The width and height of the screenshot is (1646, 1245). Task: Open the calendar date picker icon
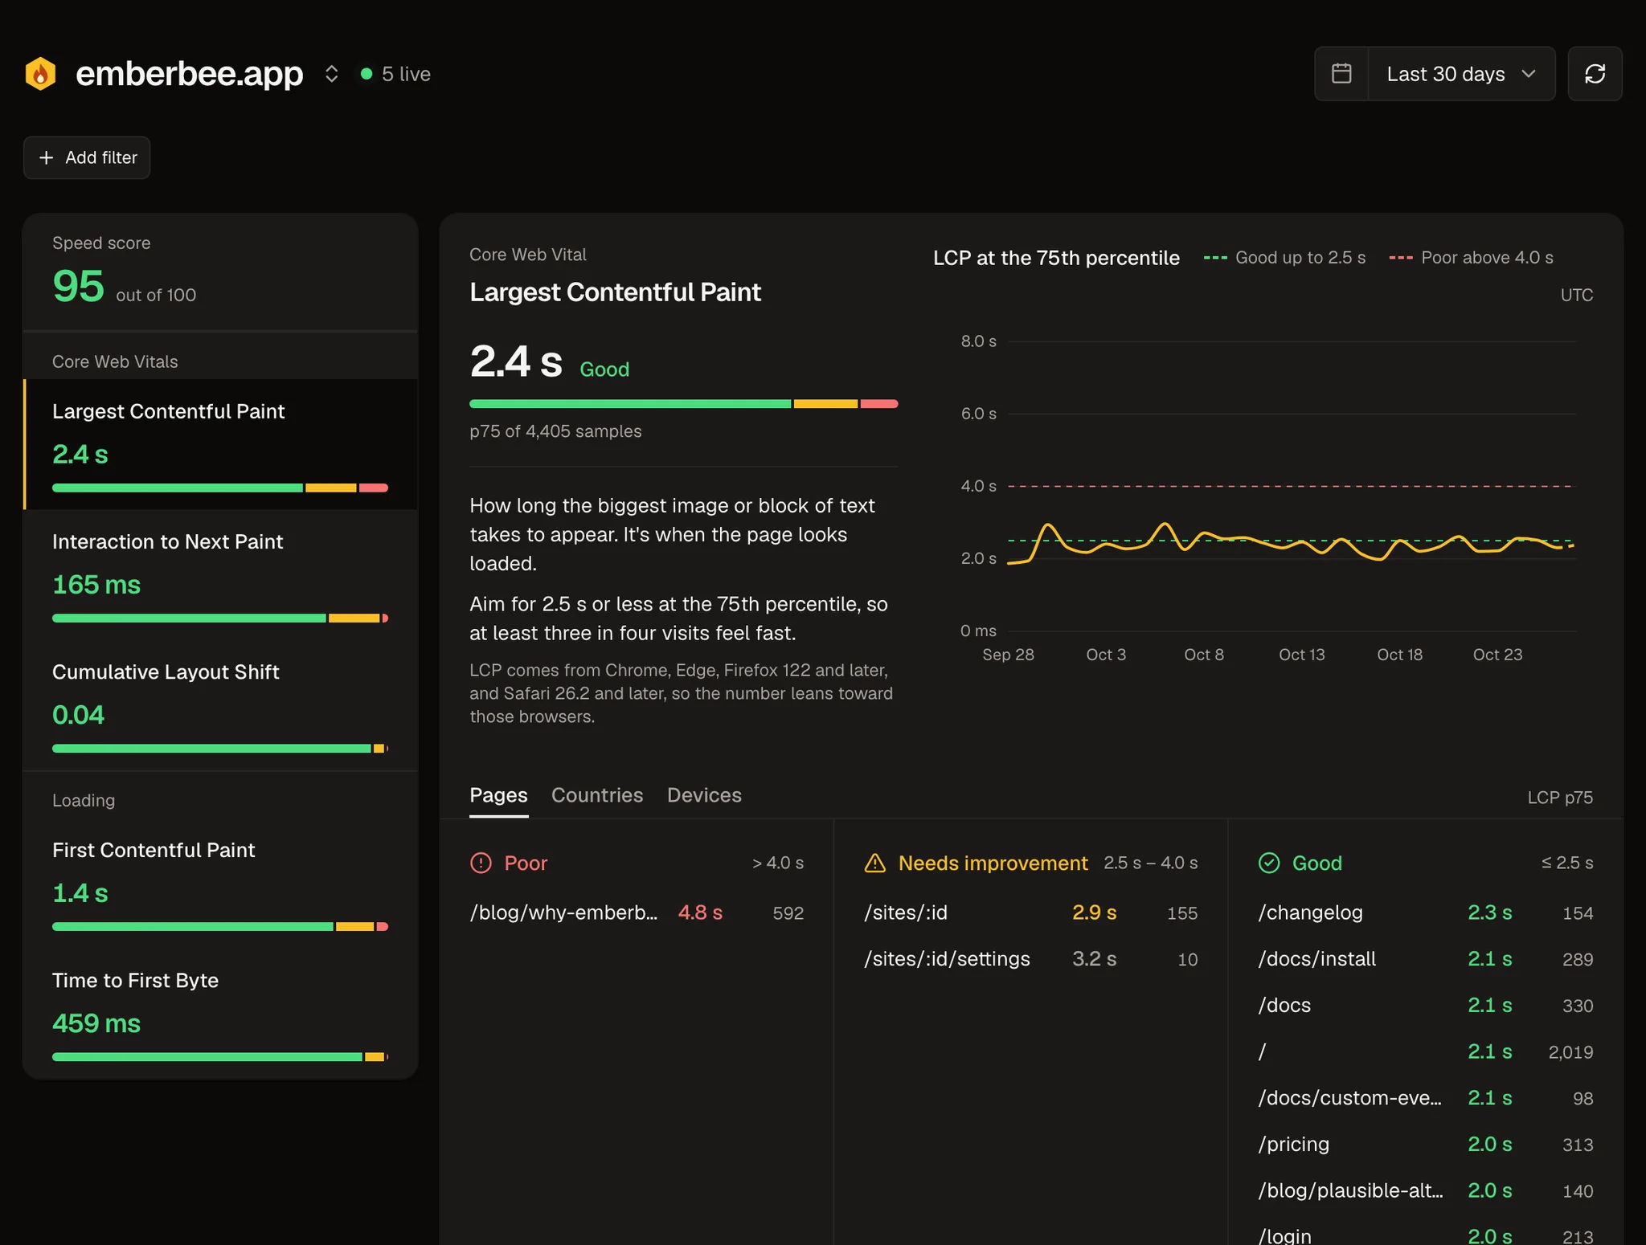point(1341,74)
